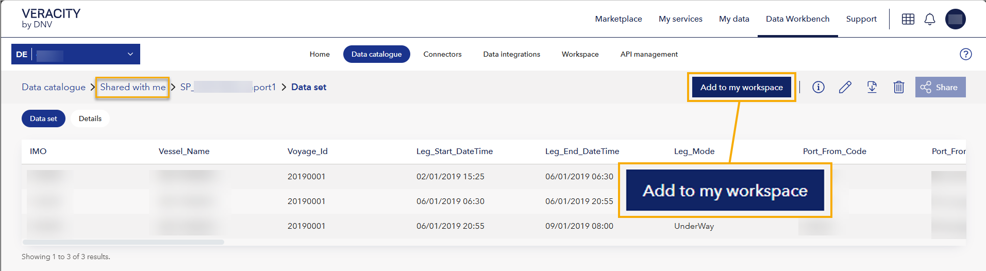986x271 pixels.
Task: Click the horizontal table scrollbar
Action: 124,242
